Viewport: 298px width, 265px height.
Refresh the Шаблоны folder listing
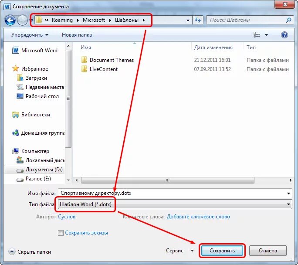[x=198, y=20]
